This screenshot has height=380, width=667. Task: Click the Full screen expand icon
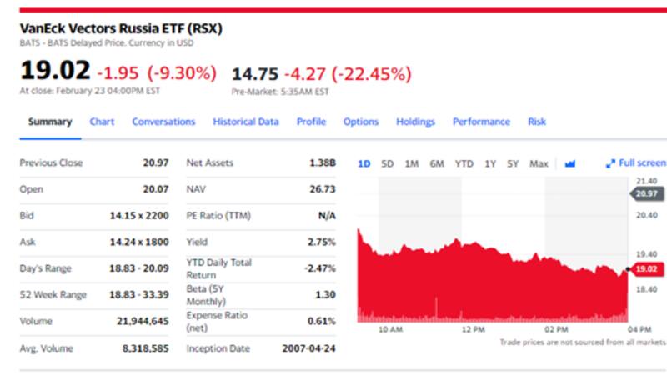point(610,163)
